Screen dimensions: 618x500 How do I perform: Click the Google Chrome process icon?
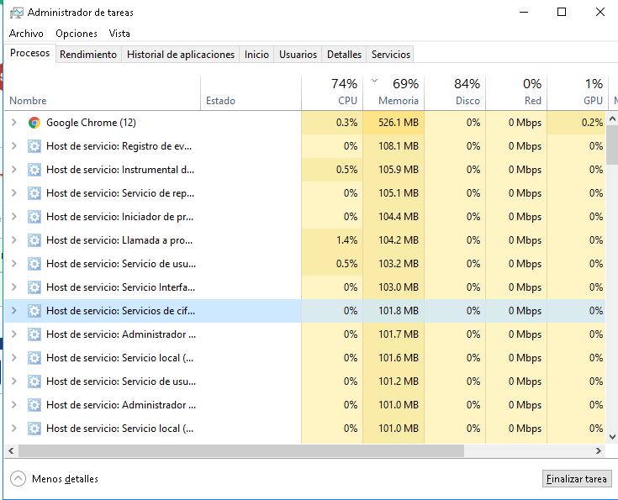coord(34,123)
